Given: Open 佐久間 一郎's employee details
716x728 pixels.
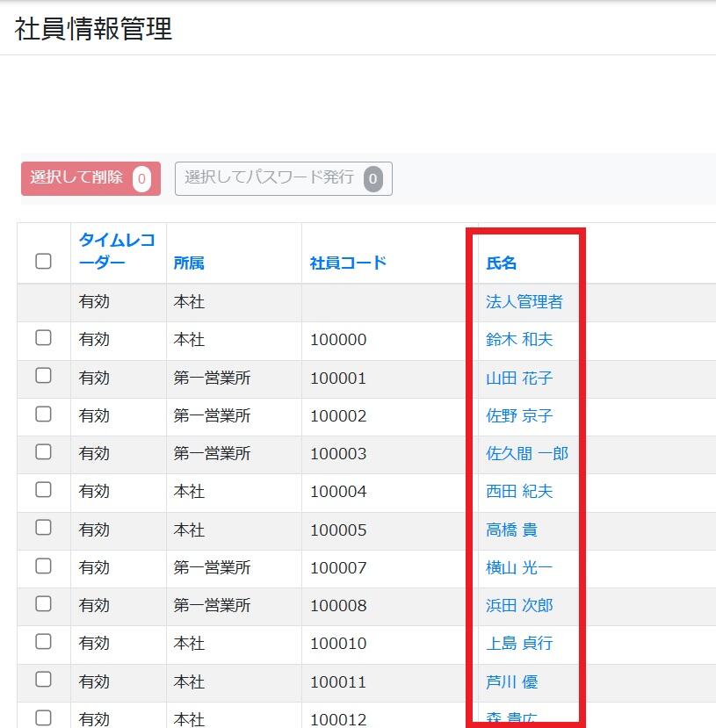Looking at the screenshot, I should [x=529, y=454].
